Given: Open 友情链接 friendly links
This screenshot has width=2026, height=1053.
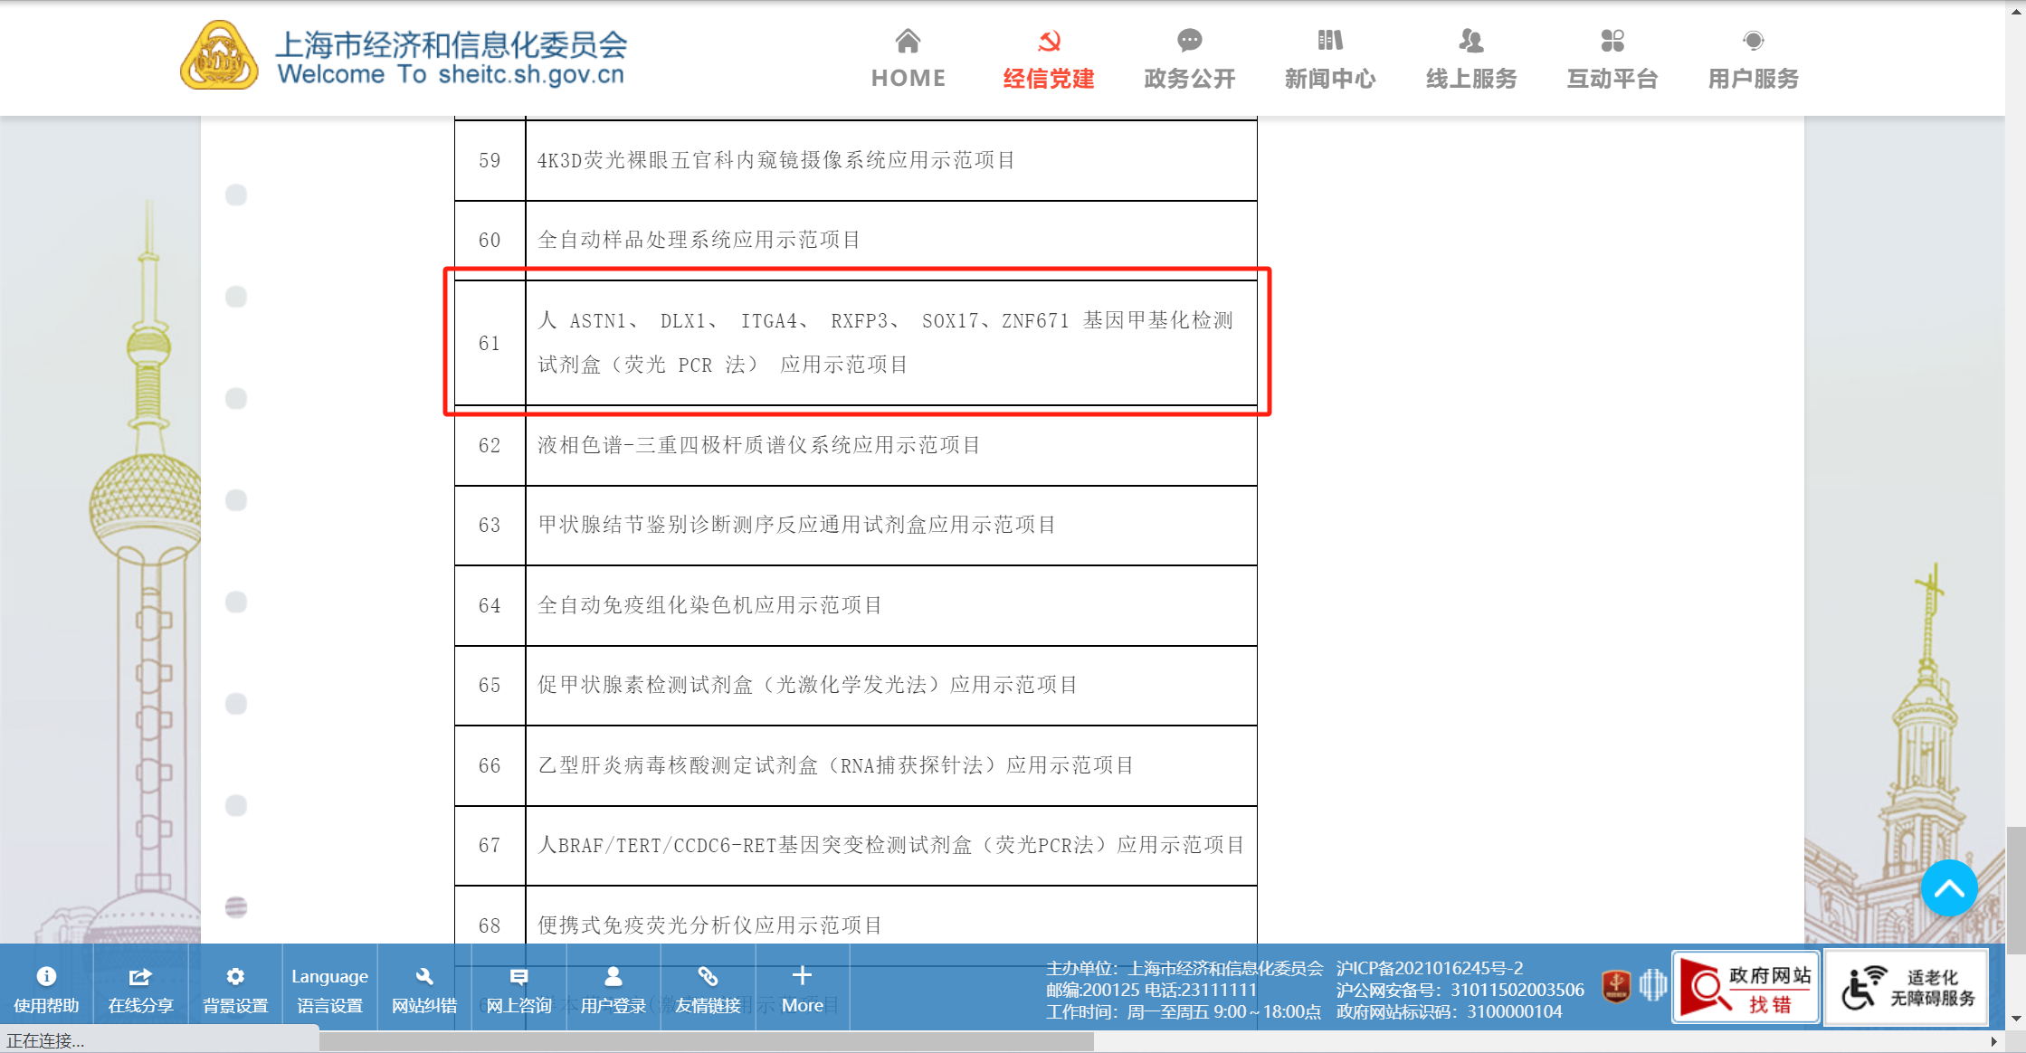Looking at the screenshot, I should click(708, 988).
